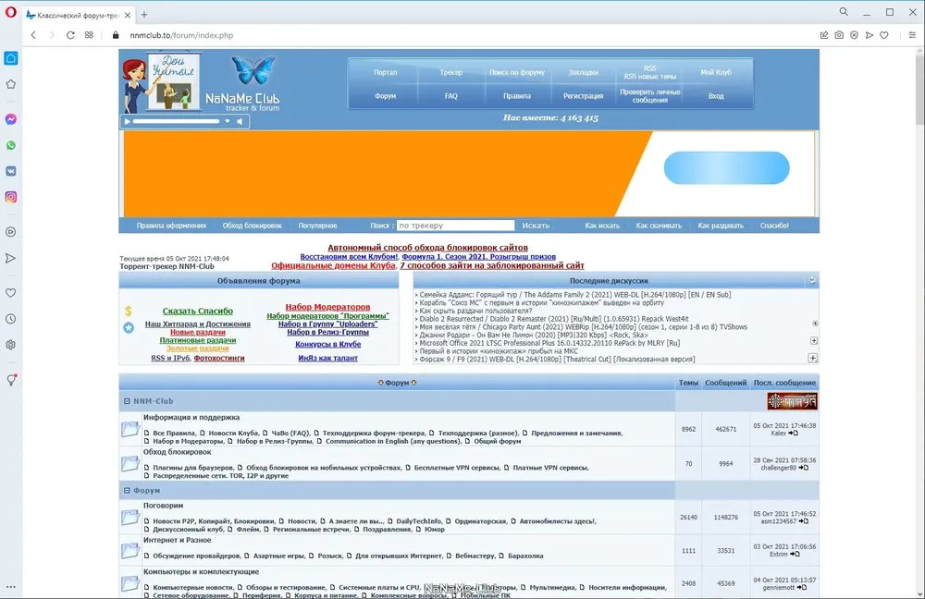Take snapshot with camera icon
This screenshot has width=925, height=599.
[839, 35]
